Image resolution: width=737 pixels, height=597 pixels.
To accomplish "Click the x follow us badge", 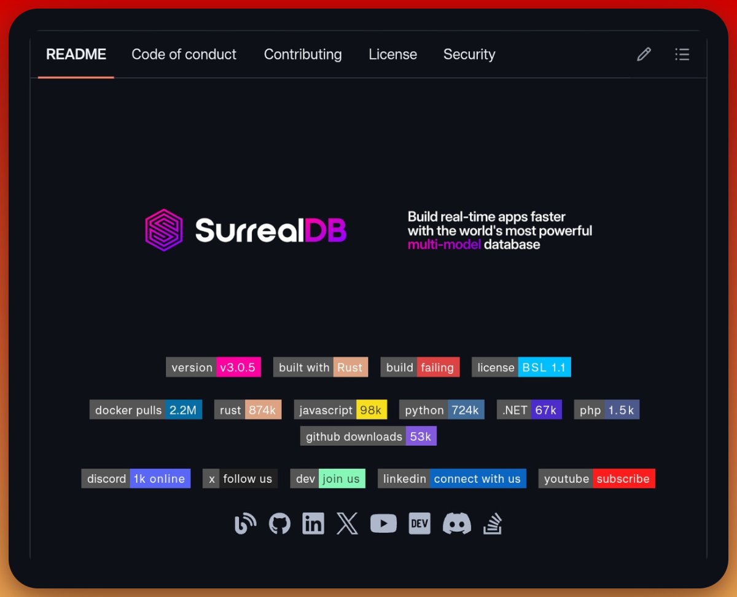I will coord(240,478).
